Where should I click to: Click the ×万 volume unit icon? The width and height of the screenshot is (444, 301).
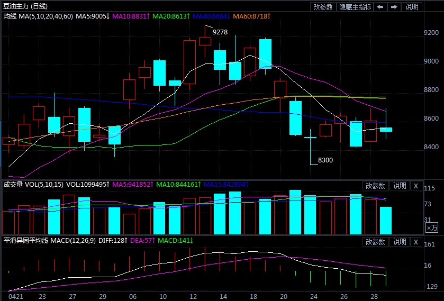432,227
